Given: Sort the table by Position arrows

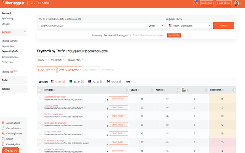Looking at the screenshot, I should [178, 90].
